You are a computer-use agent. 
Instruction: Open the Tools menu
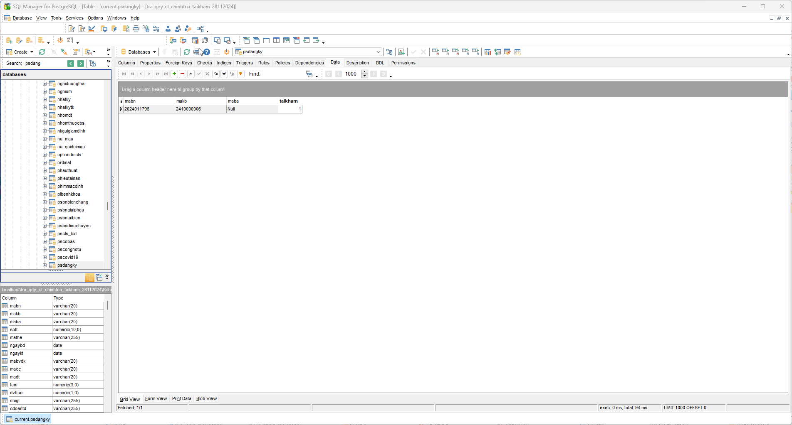[56, 18]
